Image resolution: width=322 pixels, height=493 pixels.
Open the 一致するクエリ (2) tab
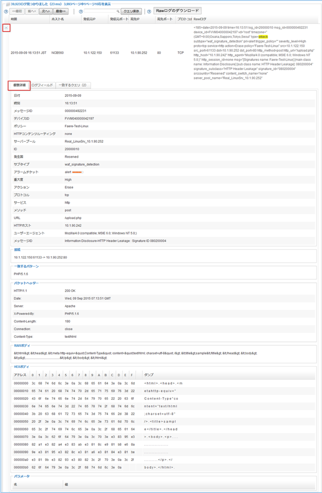point(73,85)
